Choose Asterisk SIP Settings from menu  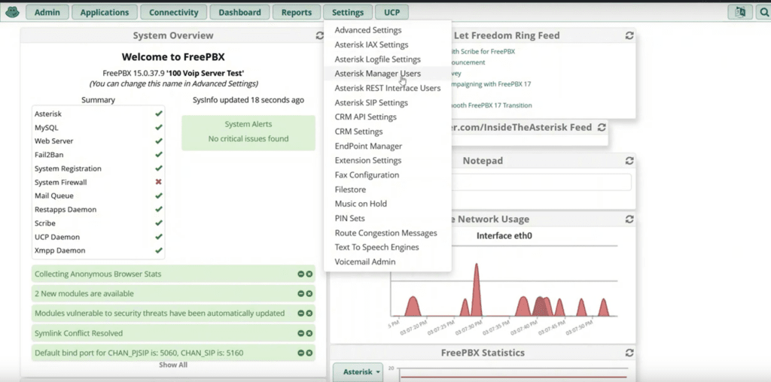coord(370,102)
